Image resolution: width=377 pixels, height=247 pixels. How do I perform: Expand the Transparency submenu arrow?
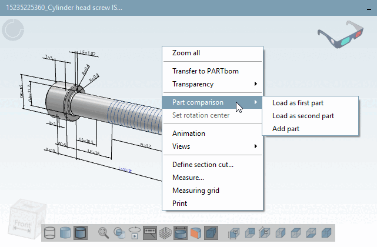click(256, 84)
